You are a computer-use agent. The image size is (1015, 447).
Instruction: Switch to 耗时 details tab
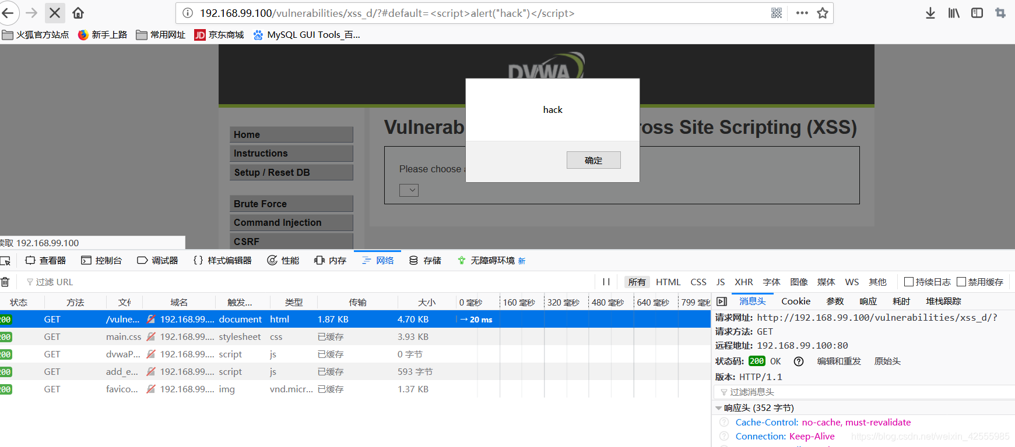(x=901, y=301)
